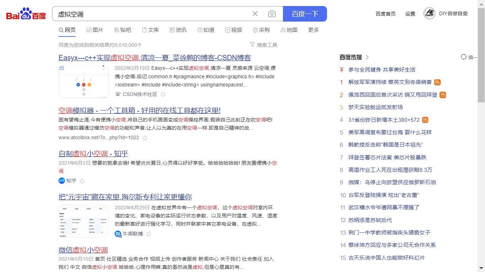The width and height of the screenshot is (485, 272).
Task: Switch to the 采购 tab
Action: coord(261,30)
